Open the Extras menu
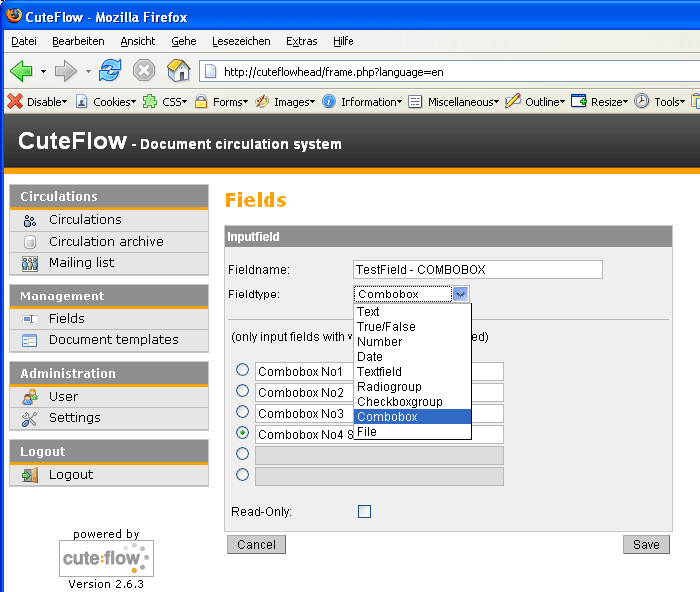The height and width of the screenshot is (592, 700). (302, 41)
